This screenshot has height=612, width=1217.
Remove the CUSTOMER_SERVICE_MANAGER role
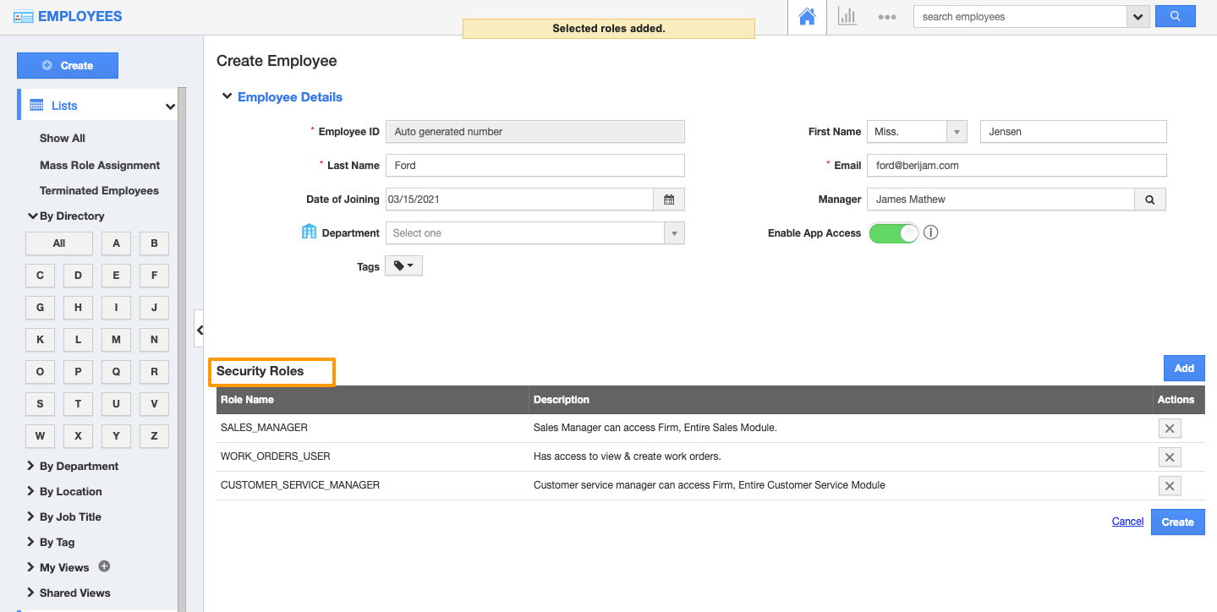point(1169,486)
